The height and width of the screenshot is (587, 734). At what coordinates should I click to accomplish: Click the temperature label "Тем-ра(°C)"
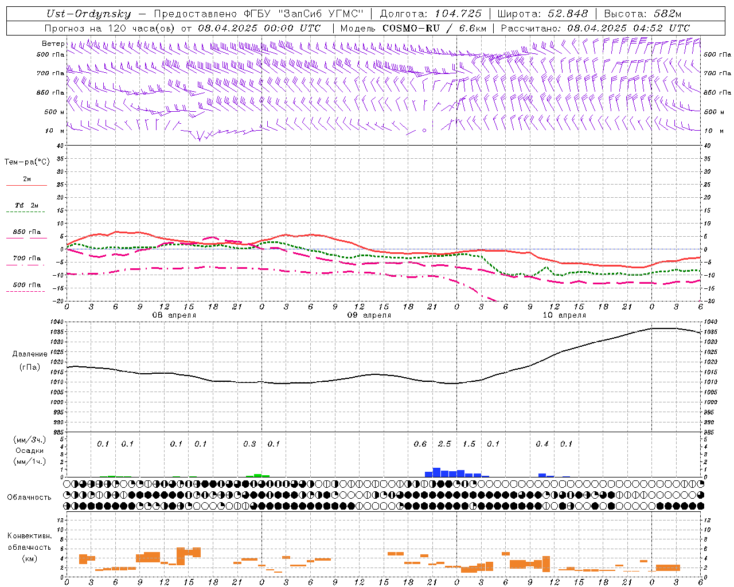point(27,162)
